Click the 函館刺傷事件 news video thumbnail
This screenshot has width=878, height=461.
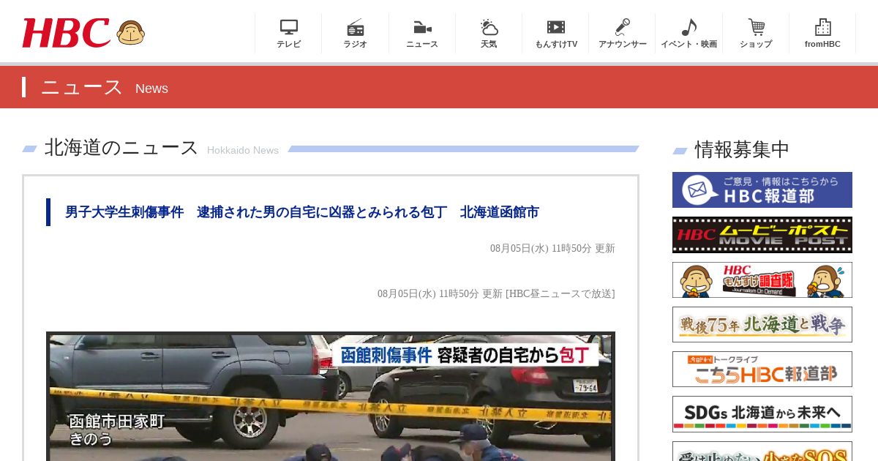331,396
